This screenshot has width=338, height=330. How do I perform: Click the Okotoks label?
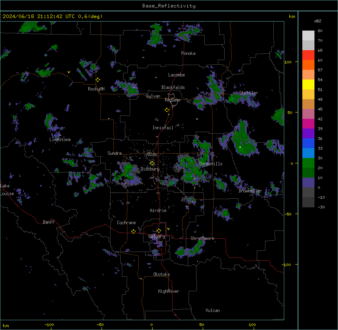point(162,274)
